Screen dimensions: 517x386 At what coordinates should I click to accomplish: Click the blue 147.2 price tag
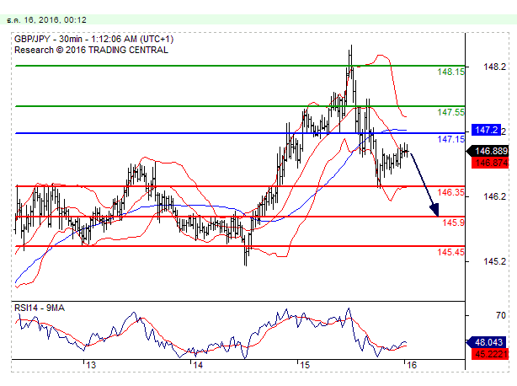coord(486,130)
